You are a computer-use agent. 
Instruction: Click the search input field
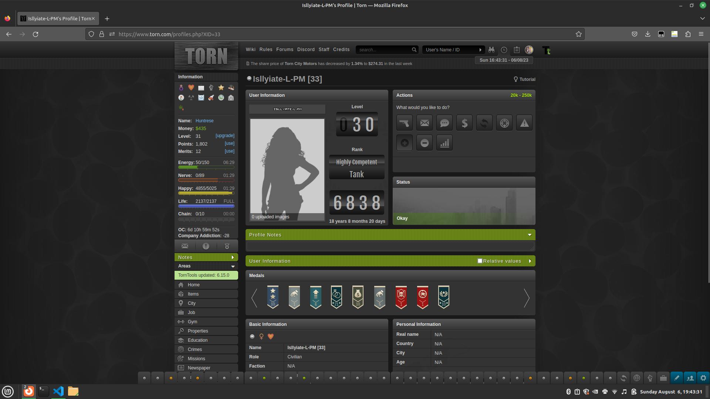click(x=385, y=50)
